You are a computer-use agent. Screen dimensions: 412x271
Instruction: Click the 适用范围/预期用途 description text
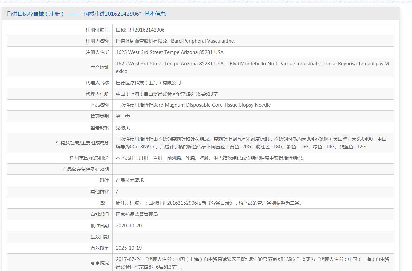pyautogui.click(x=210, y=158)
